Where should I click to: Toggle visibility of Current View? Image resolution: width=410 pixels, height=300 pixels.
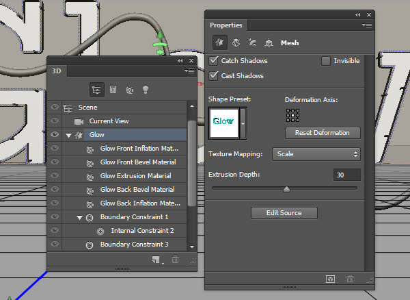[55, 121]
